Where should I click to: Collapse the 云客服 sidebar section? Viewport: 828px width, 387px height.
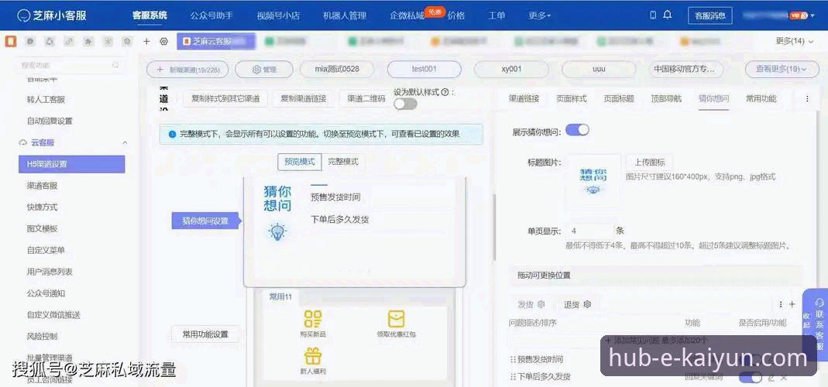click(125, 142)
